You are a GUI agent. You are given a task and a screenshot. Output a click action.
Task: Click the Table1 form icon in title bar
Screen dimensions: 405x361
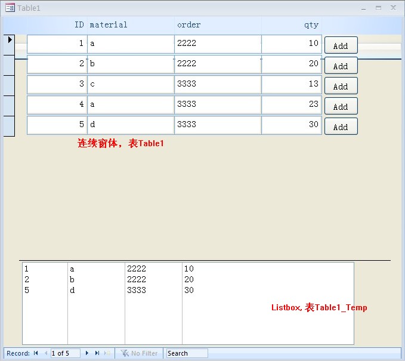pos(10,8)
